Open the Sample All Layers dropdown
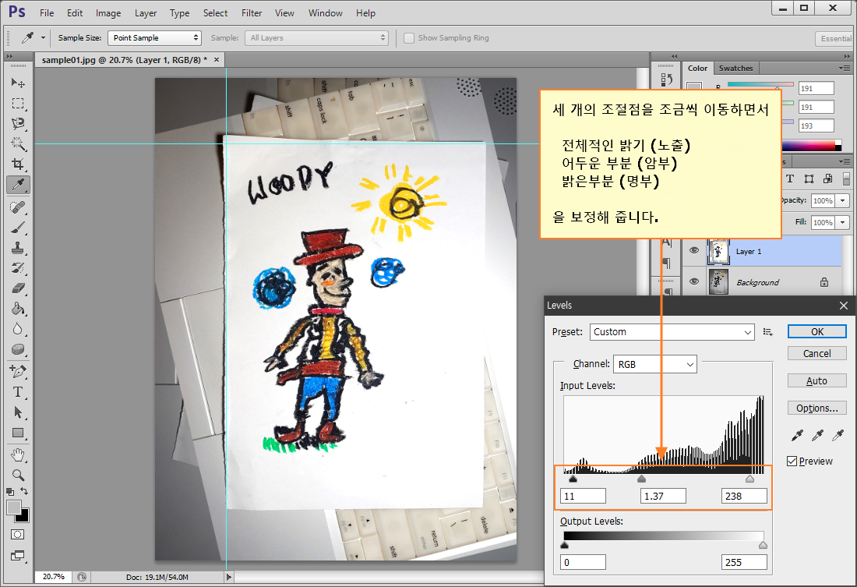This screenshot has height=587, width=857. (x=318, y=37)
